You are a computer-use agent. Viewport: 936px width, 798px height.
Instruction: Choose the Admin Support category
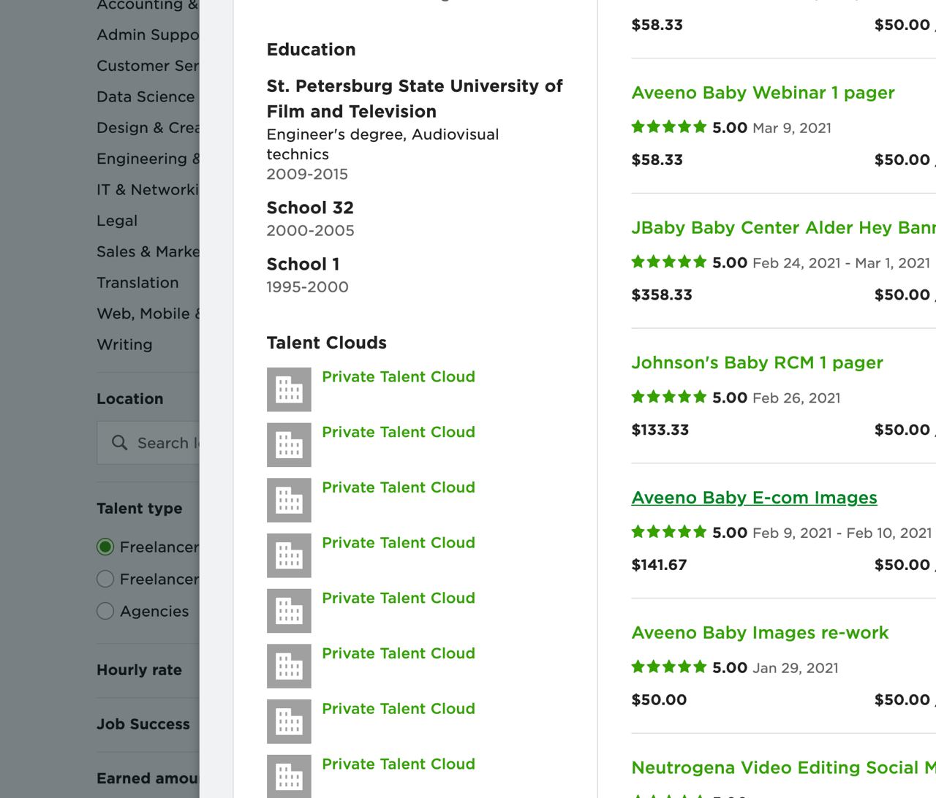click(147, 34)
